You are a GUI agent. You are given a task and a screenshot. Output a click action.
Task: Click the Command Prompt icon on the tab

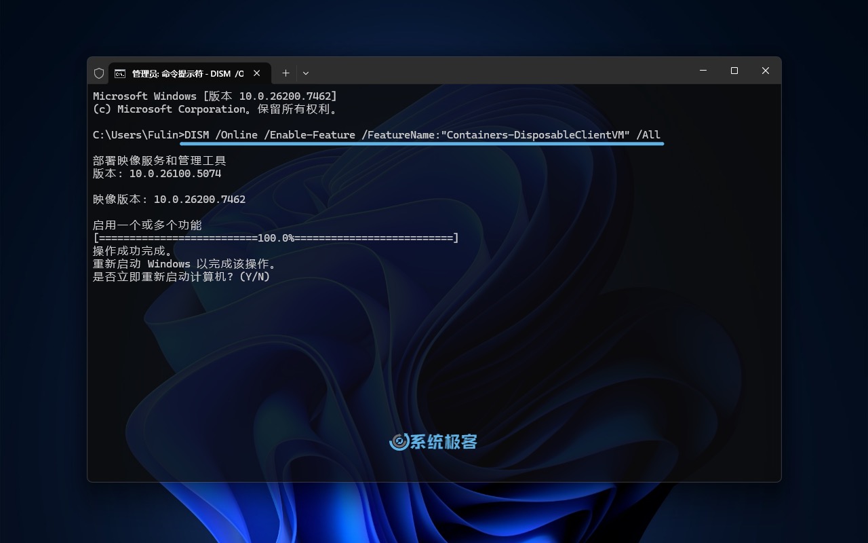click(x=120, y=73)
